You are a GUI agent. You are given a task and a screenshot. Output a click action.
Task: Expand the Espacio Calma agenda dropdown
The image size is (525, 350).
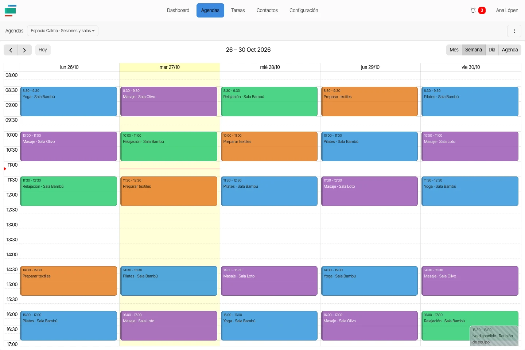(63, 31)
